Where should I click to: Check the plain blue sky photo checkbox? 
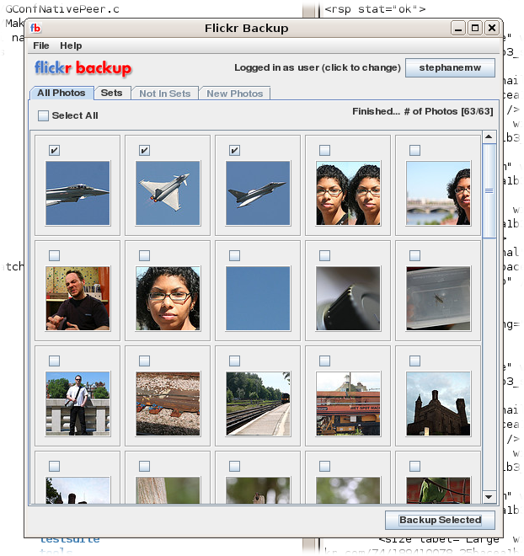[x=234, y=255]
